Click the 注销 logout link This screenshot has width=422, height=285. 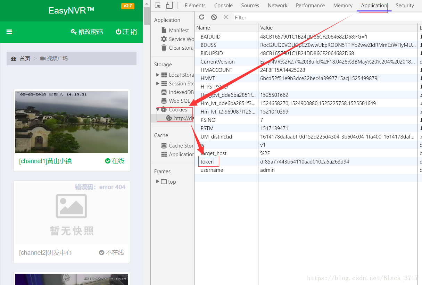[126, 32]
